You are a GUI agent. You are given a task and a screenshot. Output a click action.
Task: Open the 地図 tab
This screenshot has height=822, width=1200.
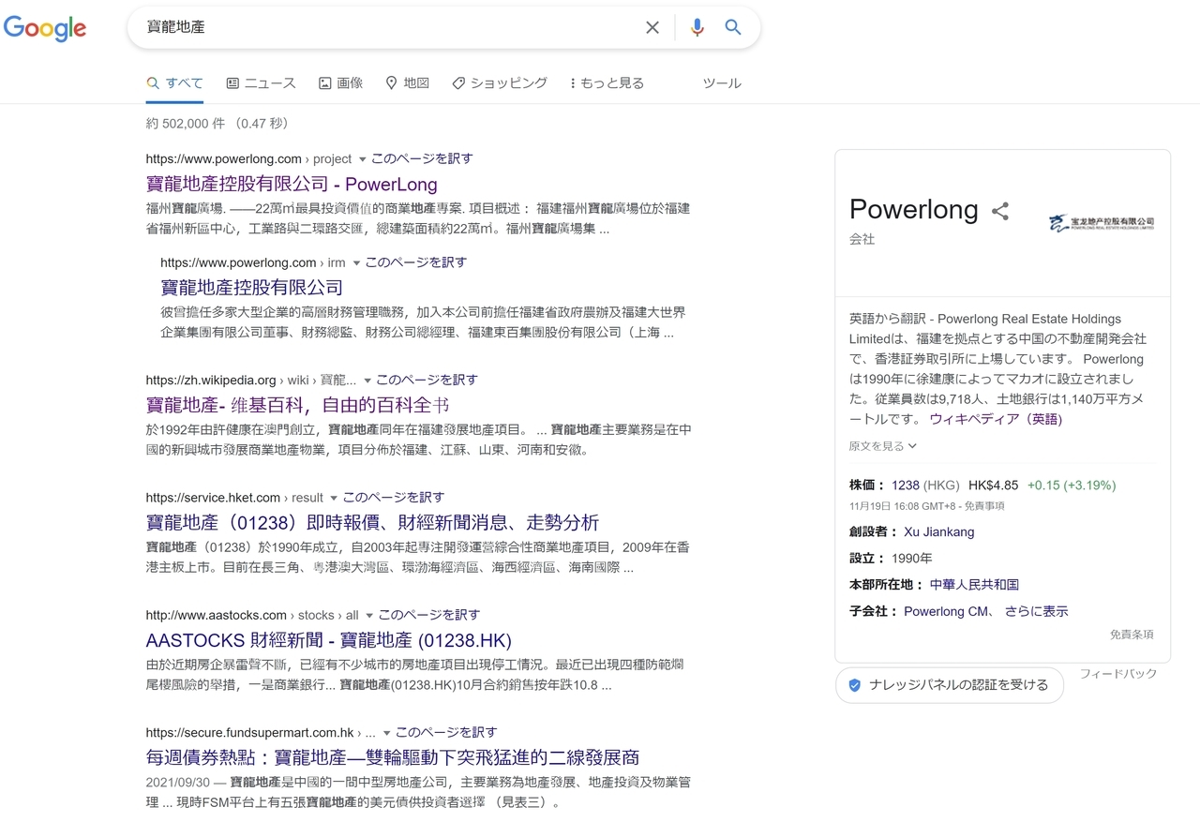coord(407,83)
